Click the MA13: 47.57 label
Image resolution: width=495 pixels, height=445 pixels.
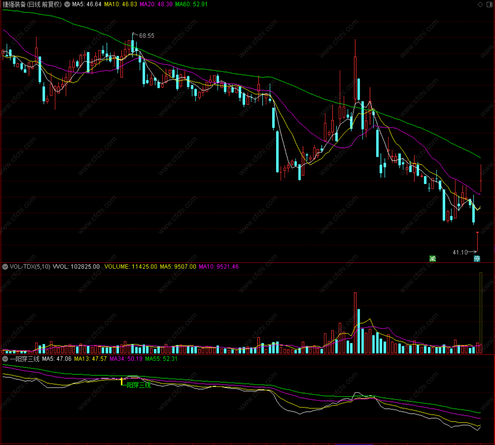(x=90, y=359)
